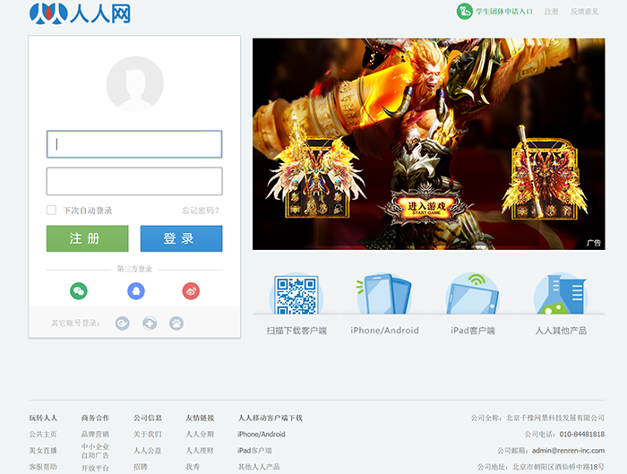The image size is (627, 474).
Task: Click 玩转人人 footer column heading
Action: point(43,418)
